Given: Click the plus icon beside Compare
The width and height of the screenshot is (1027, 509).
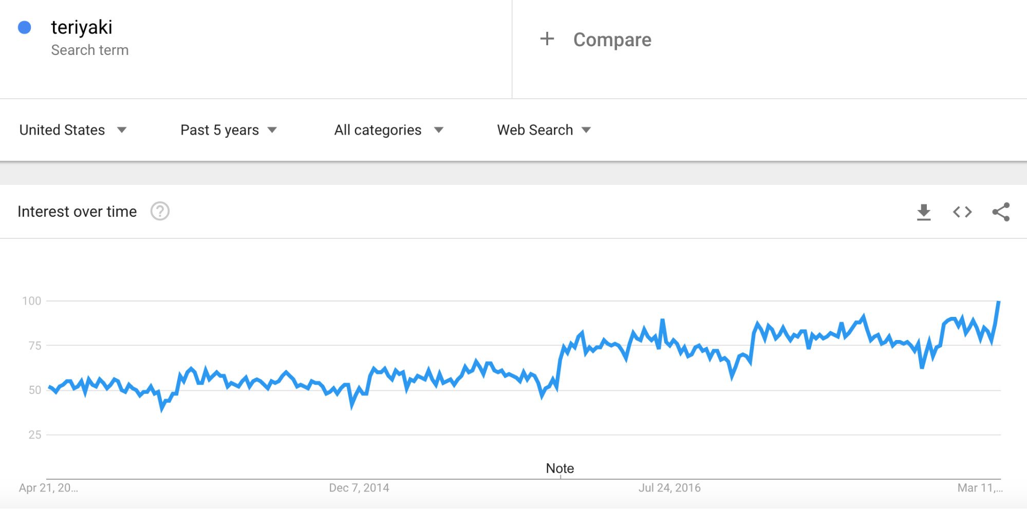Looking at the screenshot, I should (547, 39).
